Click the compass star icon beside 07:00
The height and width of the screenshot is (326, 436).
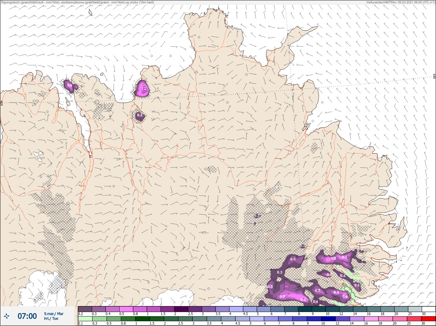[x=7, y=316]
